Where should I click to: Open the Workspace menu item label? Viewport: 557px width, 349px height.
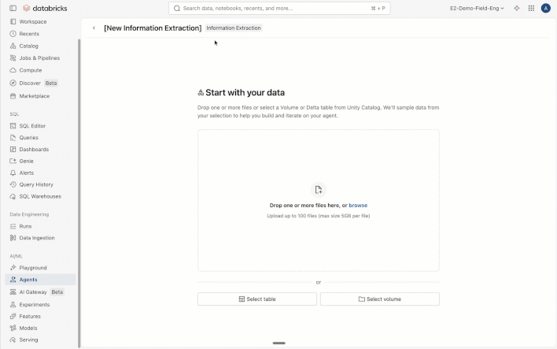click(x=33, y=22)
